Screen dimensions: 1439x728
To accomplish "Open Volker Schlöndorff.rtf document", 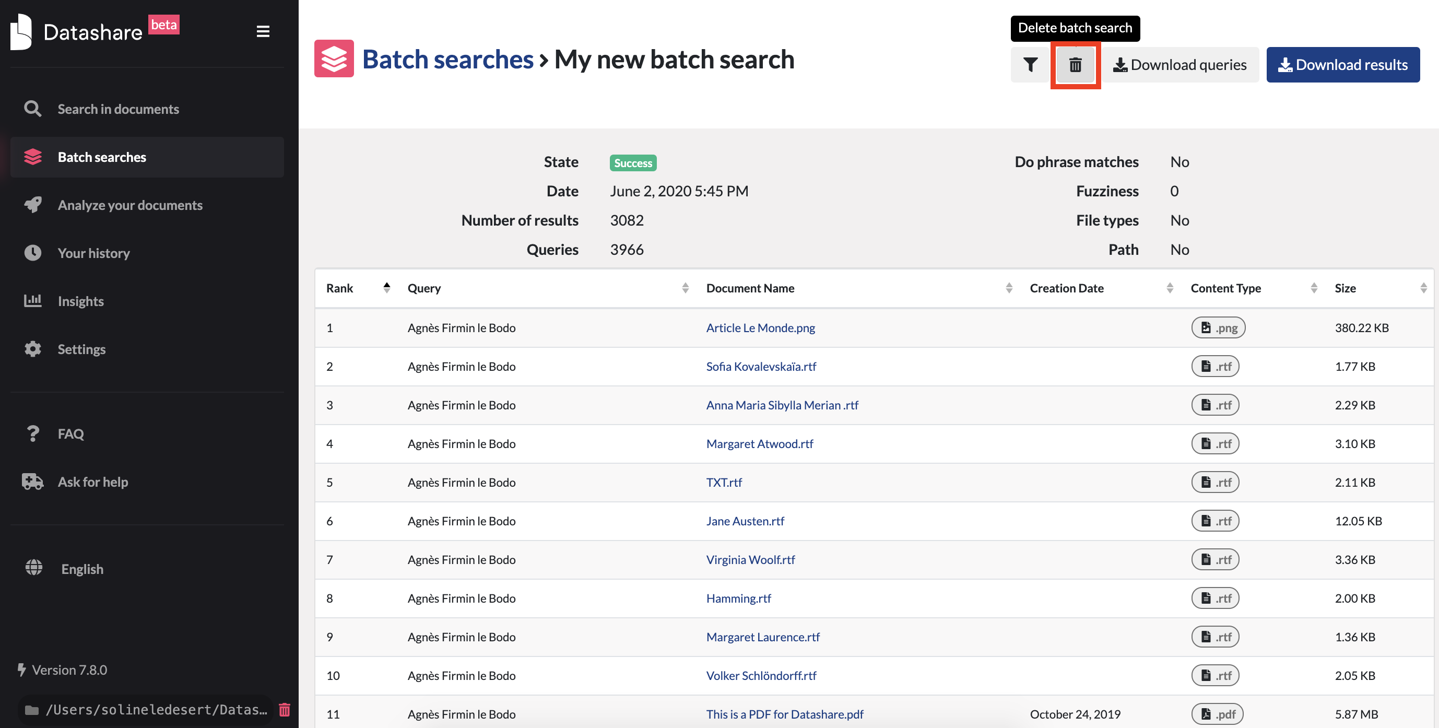I will (x=761, y=675).
